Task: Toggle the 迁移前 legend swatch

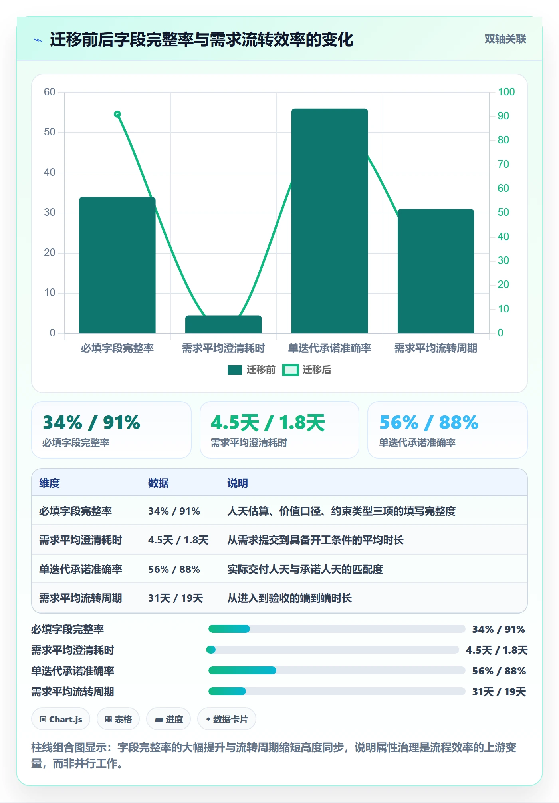Action: point(235,370)
